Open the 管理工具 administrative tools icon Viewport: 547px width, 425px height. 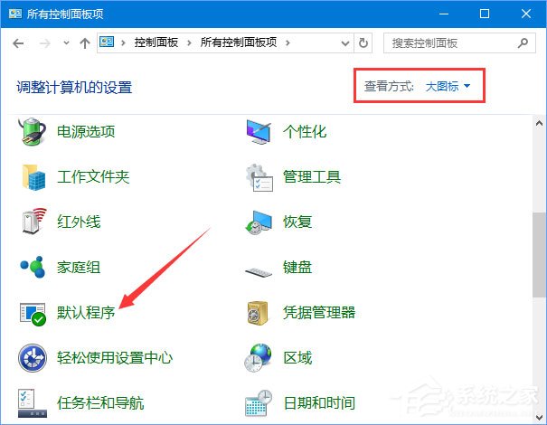click(x=260, y=177)
